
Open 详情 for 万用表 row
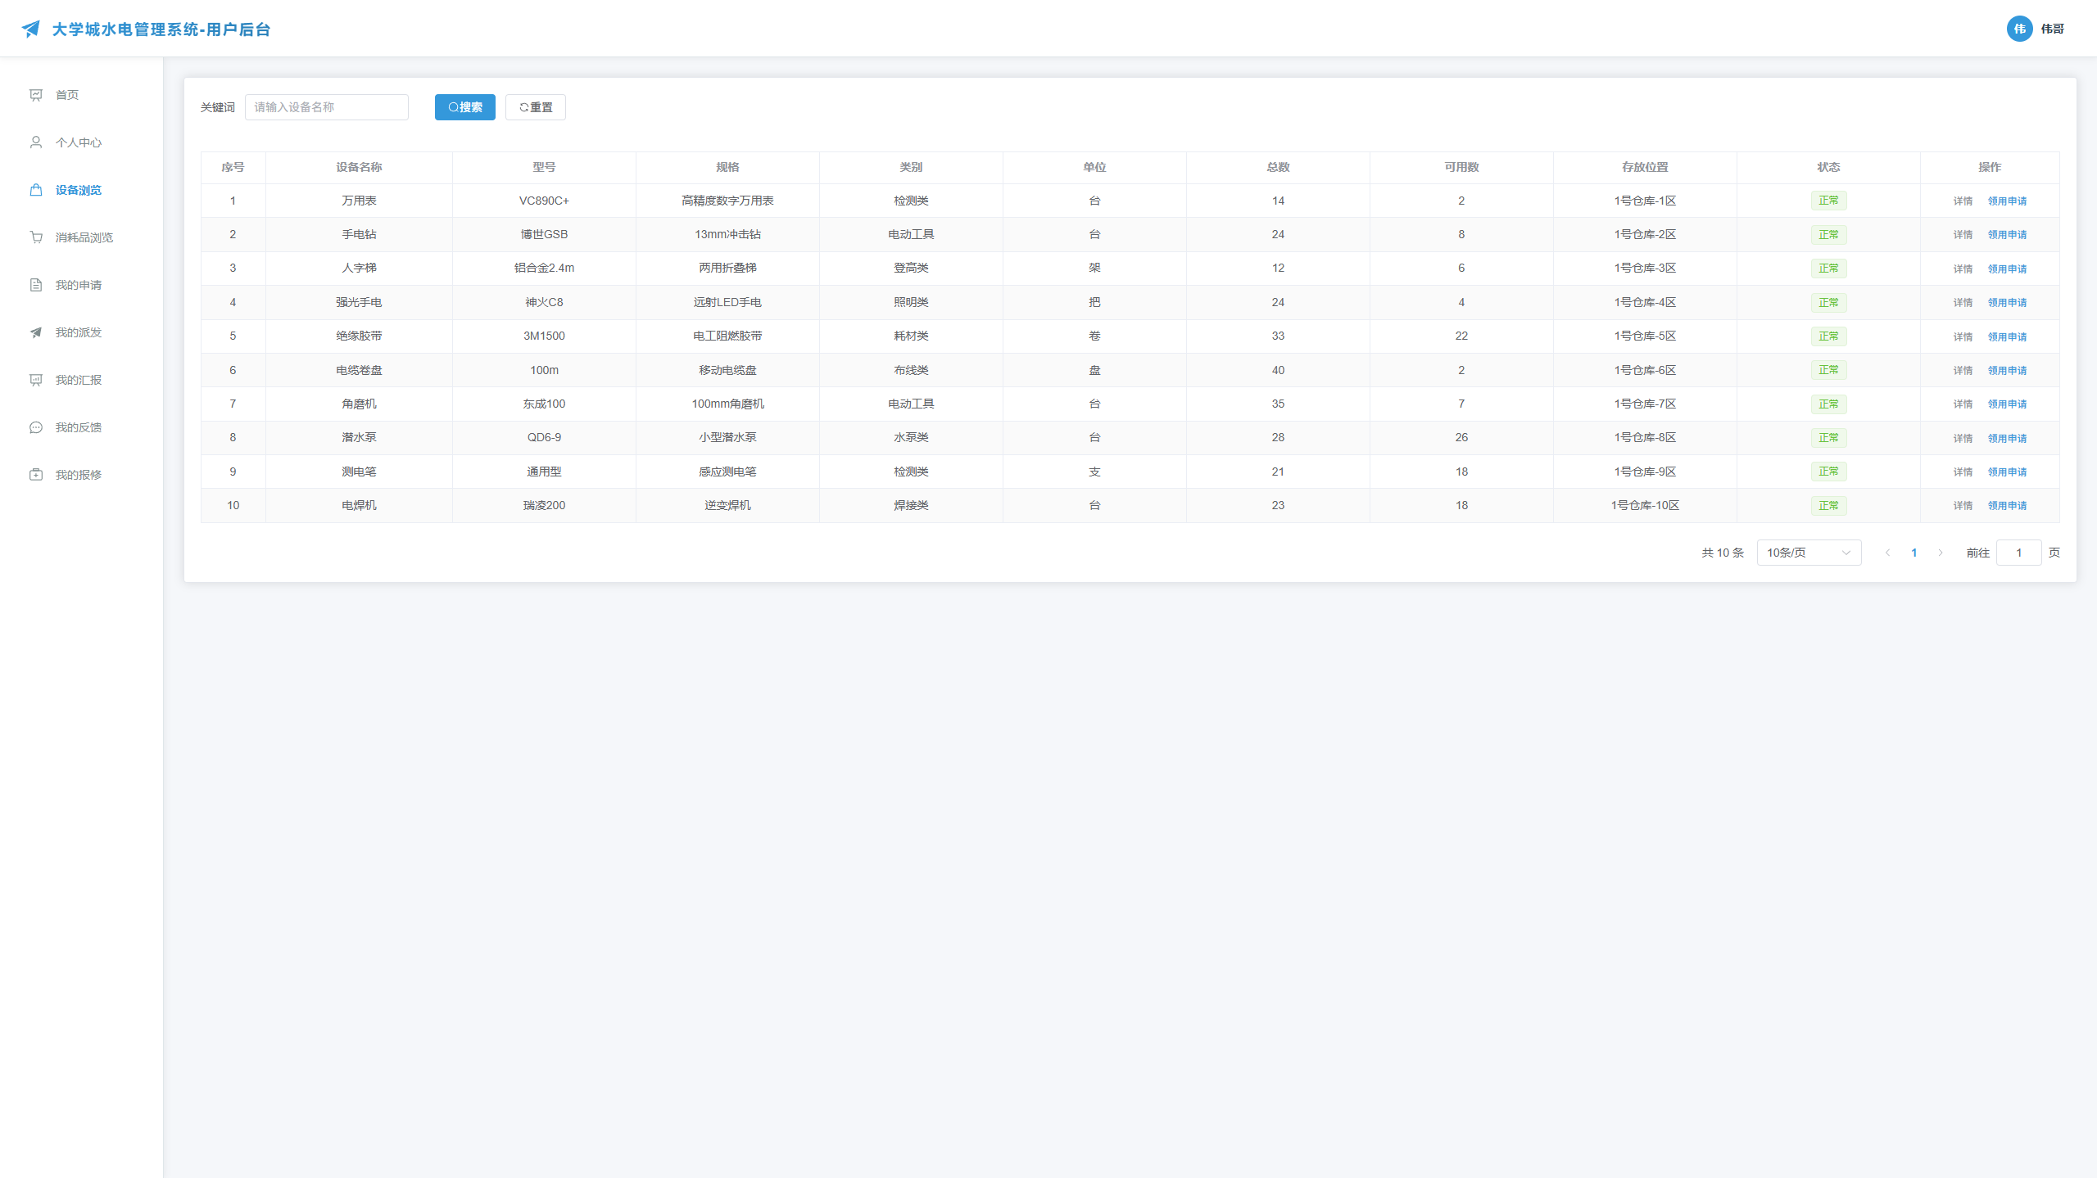(x=1963, y=201)
